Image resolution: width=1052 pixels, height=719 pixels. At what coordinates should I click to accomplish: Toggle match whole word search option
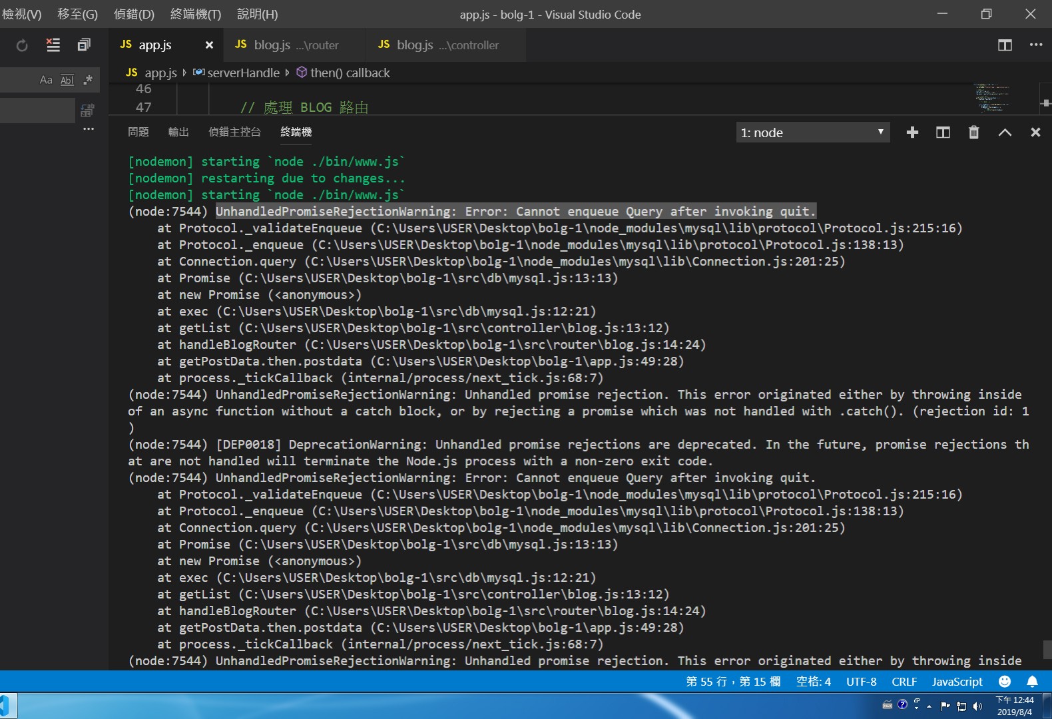[67, 81]
